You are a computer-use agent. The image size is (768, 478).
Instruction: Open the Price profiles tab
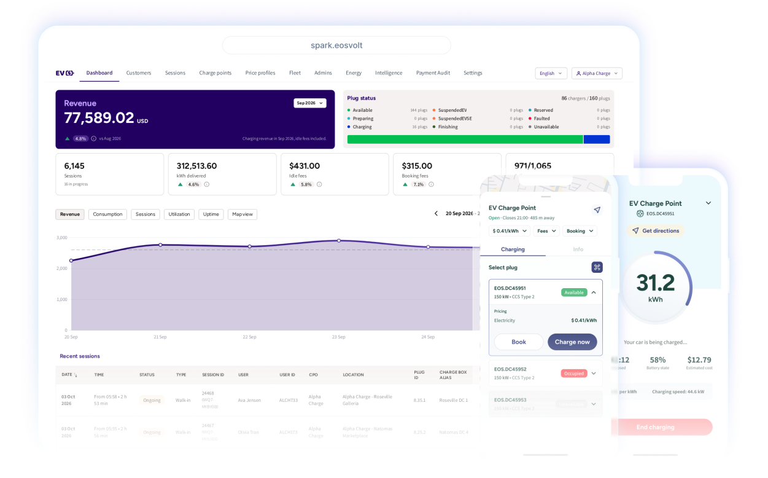[x=260, y=73]
